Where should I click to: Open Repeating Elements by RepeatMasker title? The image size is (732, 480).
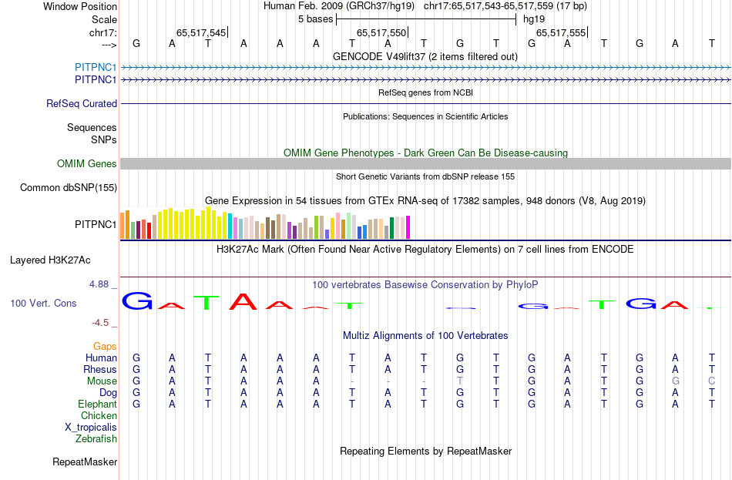[x=425, y=451]
